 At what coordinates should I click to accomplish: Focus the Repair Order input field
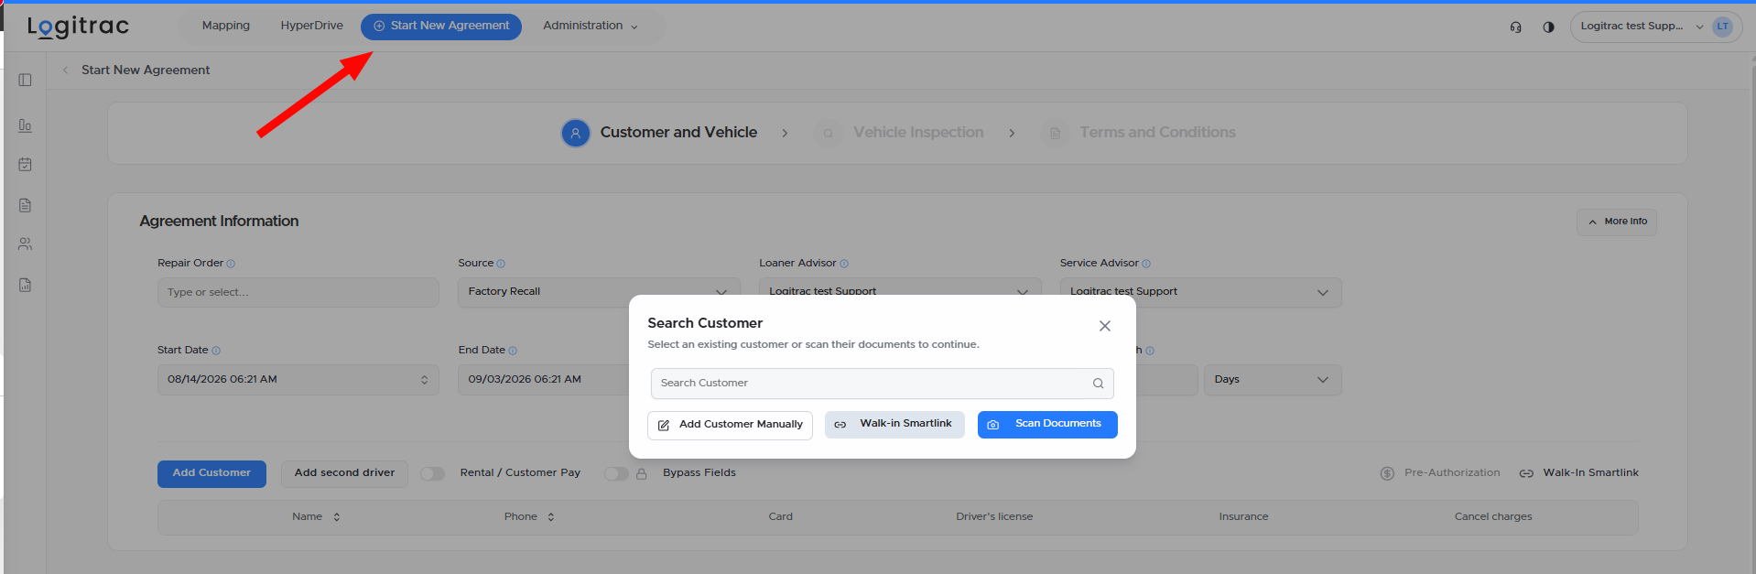coord(298,293)
